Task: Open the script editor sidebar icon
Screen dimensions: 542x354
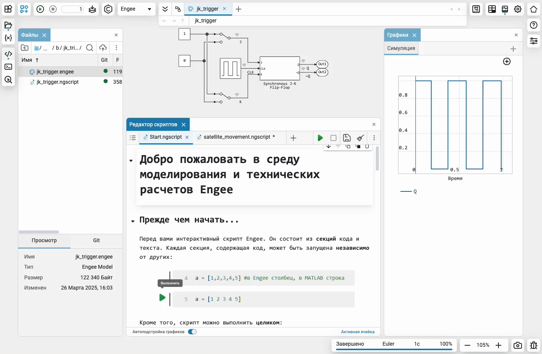Action: click(8, 54)
